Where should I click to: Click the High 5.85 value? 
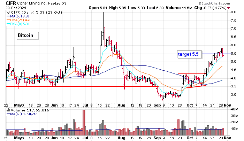click(x=117, y=8)
